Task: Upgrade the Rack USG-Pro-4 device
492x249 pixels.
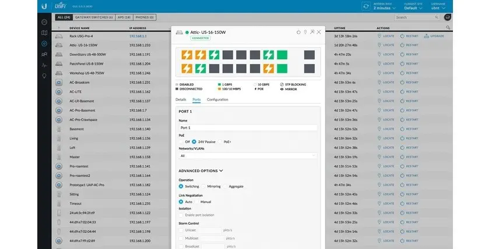Action: tap(434, 36)
